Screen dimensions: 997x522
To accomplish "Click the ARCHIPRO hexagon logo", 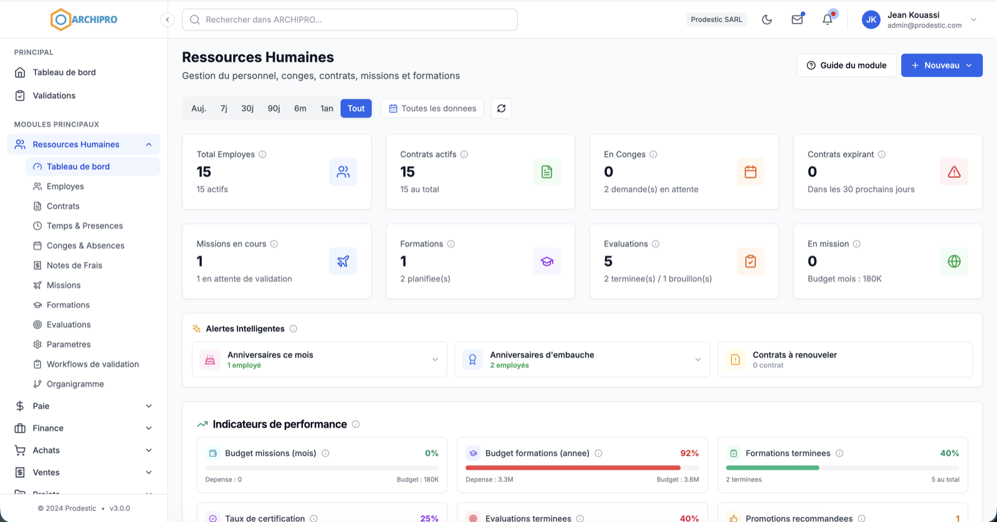I will point(60,19).
